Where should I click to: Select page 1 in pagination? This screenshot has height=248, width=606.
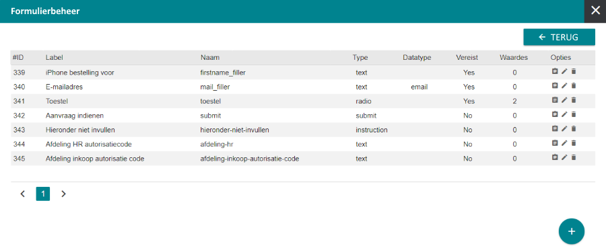(x=43, y=194)
